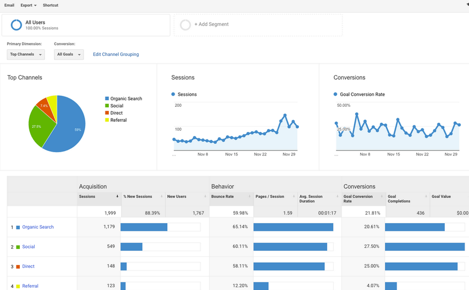Click Nov 15 label on Sessions chart
469x290 pixels.
point(231,154)
